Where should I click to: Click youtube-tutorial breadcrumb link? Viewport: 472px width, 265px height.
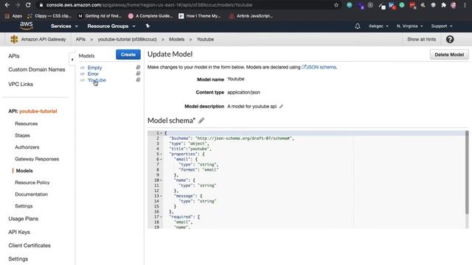(x=127, y=39)
